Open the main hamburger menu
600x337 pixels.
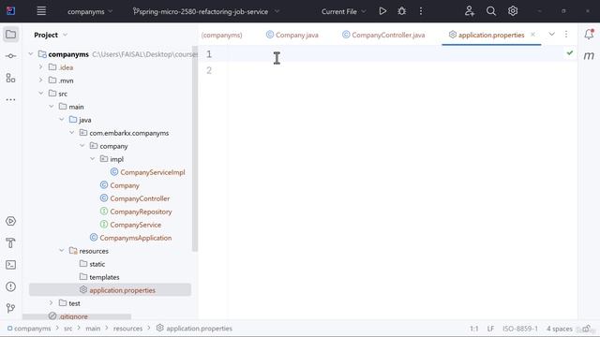click(x=41, y=11)
